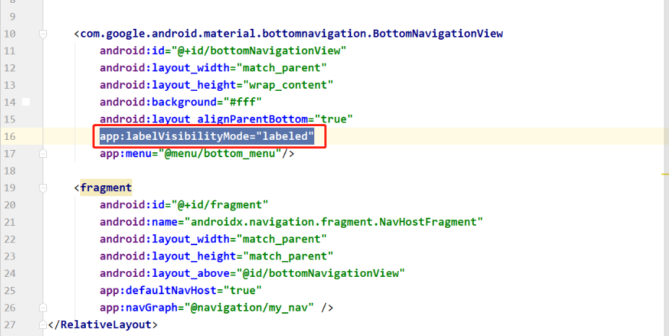Click line number 10 in gutter
This screenshot has height=336, width=669.
[x=9, y=34]
